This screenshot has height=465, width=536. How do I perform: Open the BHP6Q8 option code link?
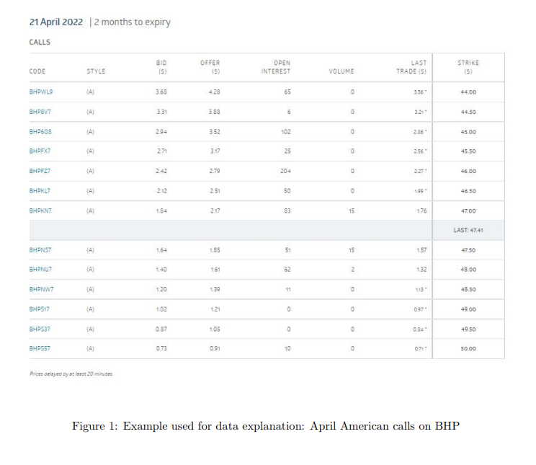pyautogui.click(x=40, y=132)
